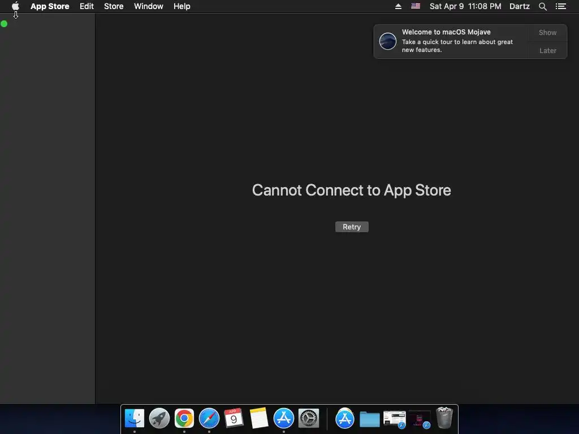
Task: Open the Help menu
Action: tap(182, 6)
